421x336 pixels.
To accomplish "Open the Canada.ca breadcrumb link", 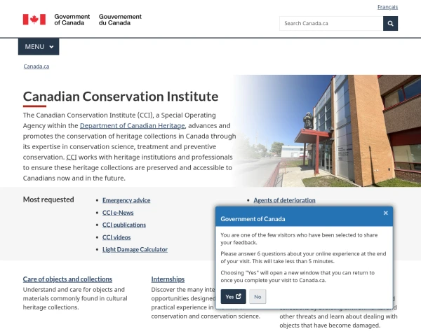I will [36, 66].
